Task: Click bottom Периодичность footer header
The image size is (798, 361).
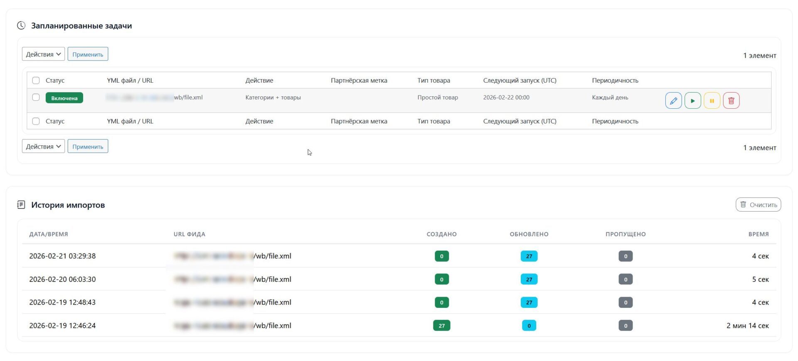Action: point(615,121)
